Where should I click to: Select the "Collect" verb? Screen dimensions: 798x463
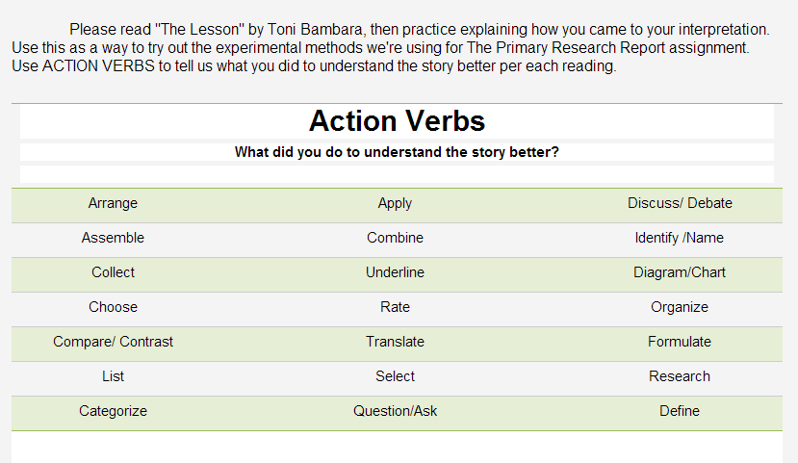(x=113, y=272)
